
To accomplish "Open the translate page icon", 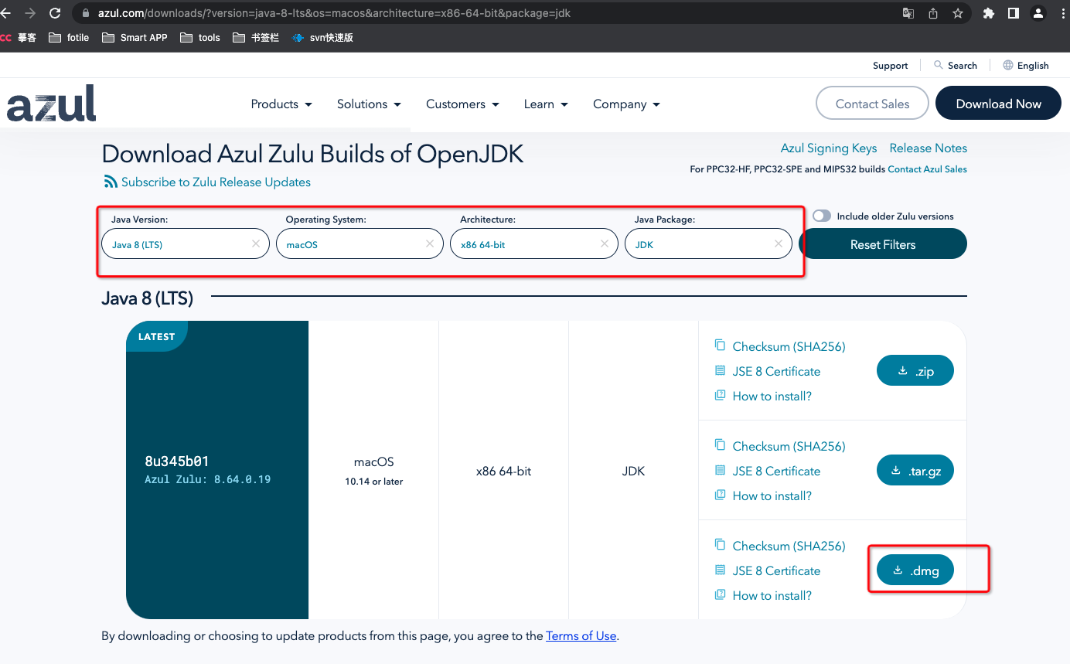I will 908,13.
